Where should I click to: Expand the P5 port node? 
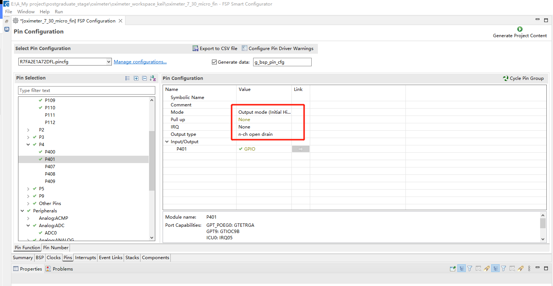tap(28, 189)
